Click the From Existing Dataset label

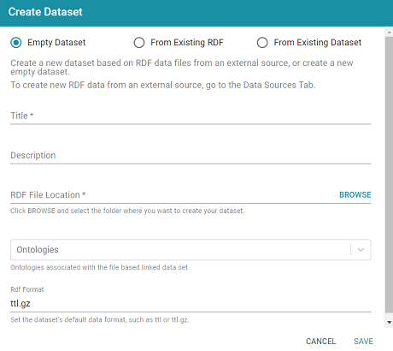[x=318, y=43]
